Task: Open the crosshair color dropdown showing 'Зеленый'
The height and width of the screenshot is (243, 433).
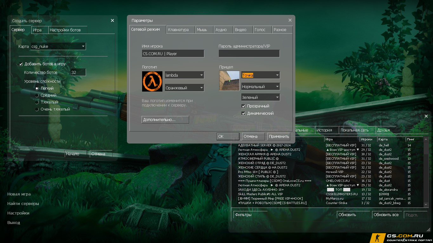Action: coord(260,97)
